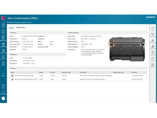The image size is (157, 118).
Task: Click the document icon of Start problem solving process
Action: click(x=12, y=79)
